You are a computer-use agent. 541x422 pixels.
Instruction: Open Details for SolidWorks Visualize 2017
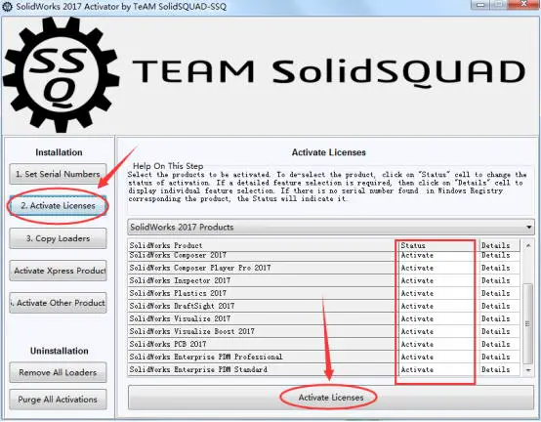[499, 318]
